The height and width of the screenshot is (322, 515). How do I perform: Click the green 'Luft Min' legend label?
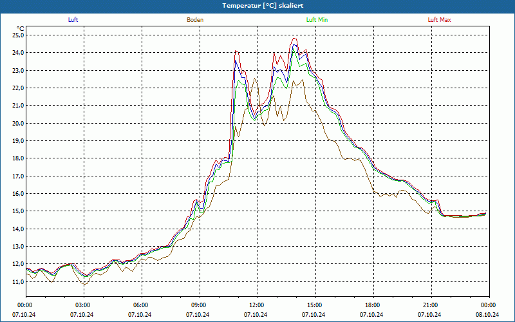pyautogui.click(x=317, y=20)
